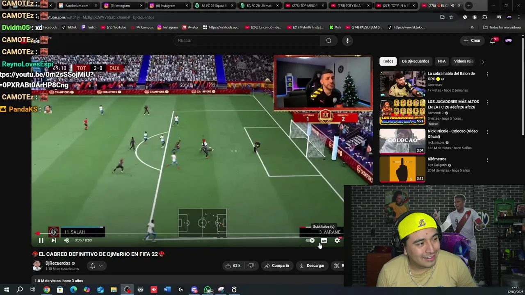Open 'La cobra habla del Balon de ORO' thumbnail
Screen dimensions: 525x295
[x=402, y=84]
